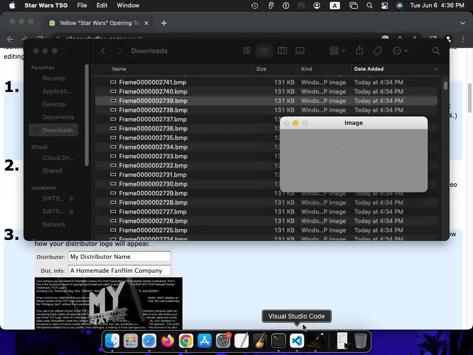Open Visual Studio Code in the Dock
Screen dimensions: 473x355
coord(297,341)
